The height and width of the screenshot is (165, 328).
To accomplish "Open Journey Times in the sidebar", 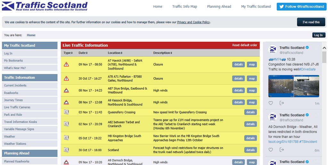I will (30, 100).
